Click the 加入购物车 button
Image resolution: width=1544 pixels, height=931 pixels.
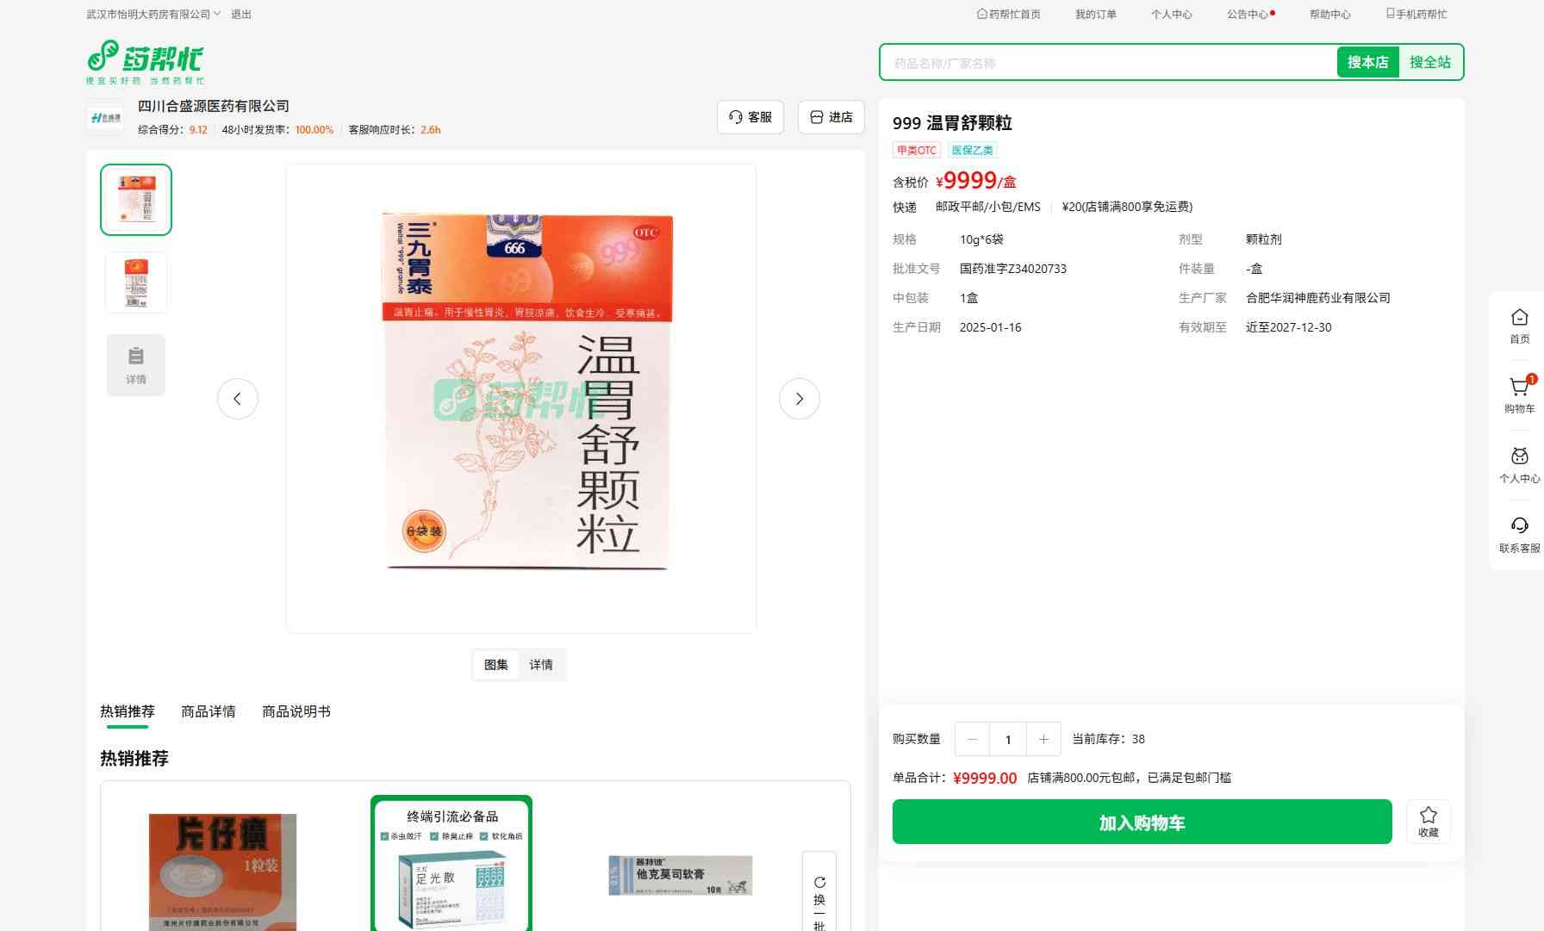point(1142,822)
